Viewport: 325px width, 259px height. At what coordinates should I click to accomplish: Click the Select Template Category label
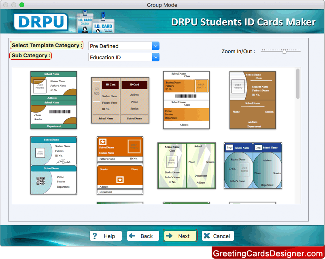click(47, 45)
